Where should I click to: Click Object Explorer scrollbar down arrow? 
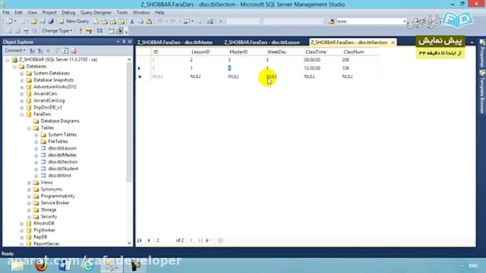click(129, 243)
